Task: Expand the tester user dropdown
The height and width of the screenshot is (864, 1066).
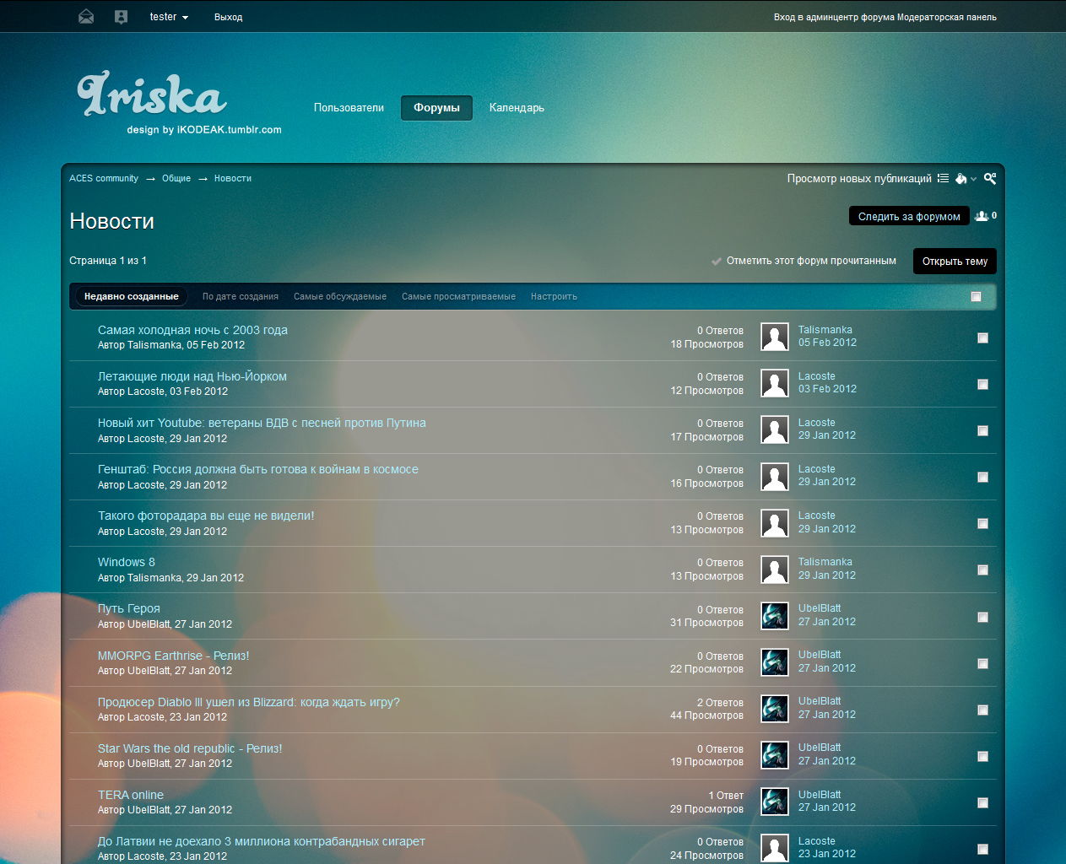Action: pyautogui.click(x=169, y=17)
